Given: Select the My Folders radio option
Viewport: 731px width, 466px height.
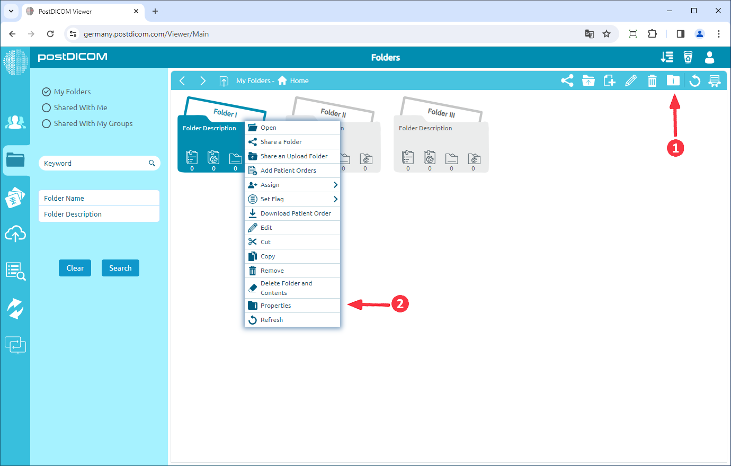Looking at the screenshot, I should coord(47,92).
